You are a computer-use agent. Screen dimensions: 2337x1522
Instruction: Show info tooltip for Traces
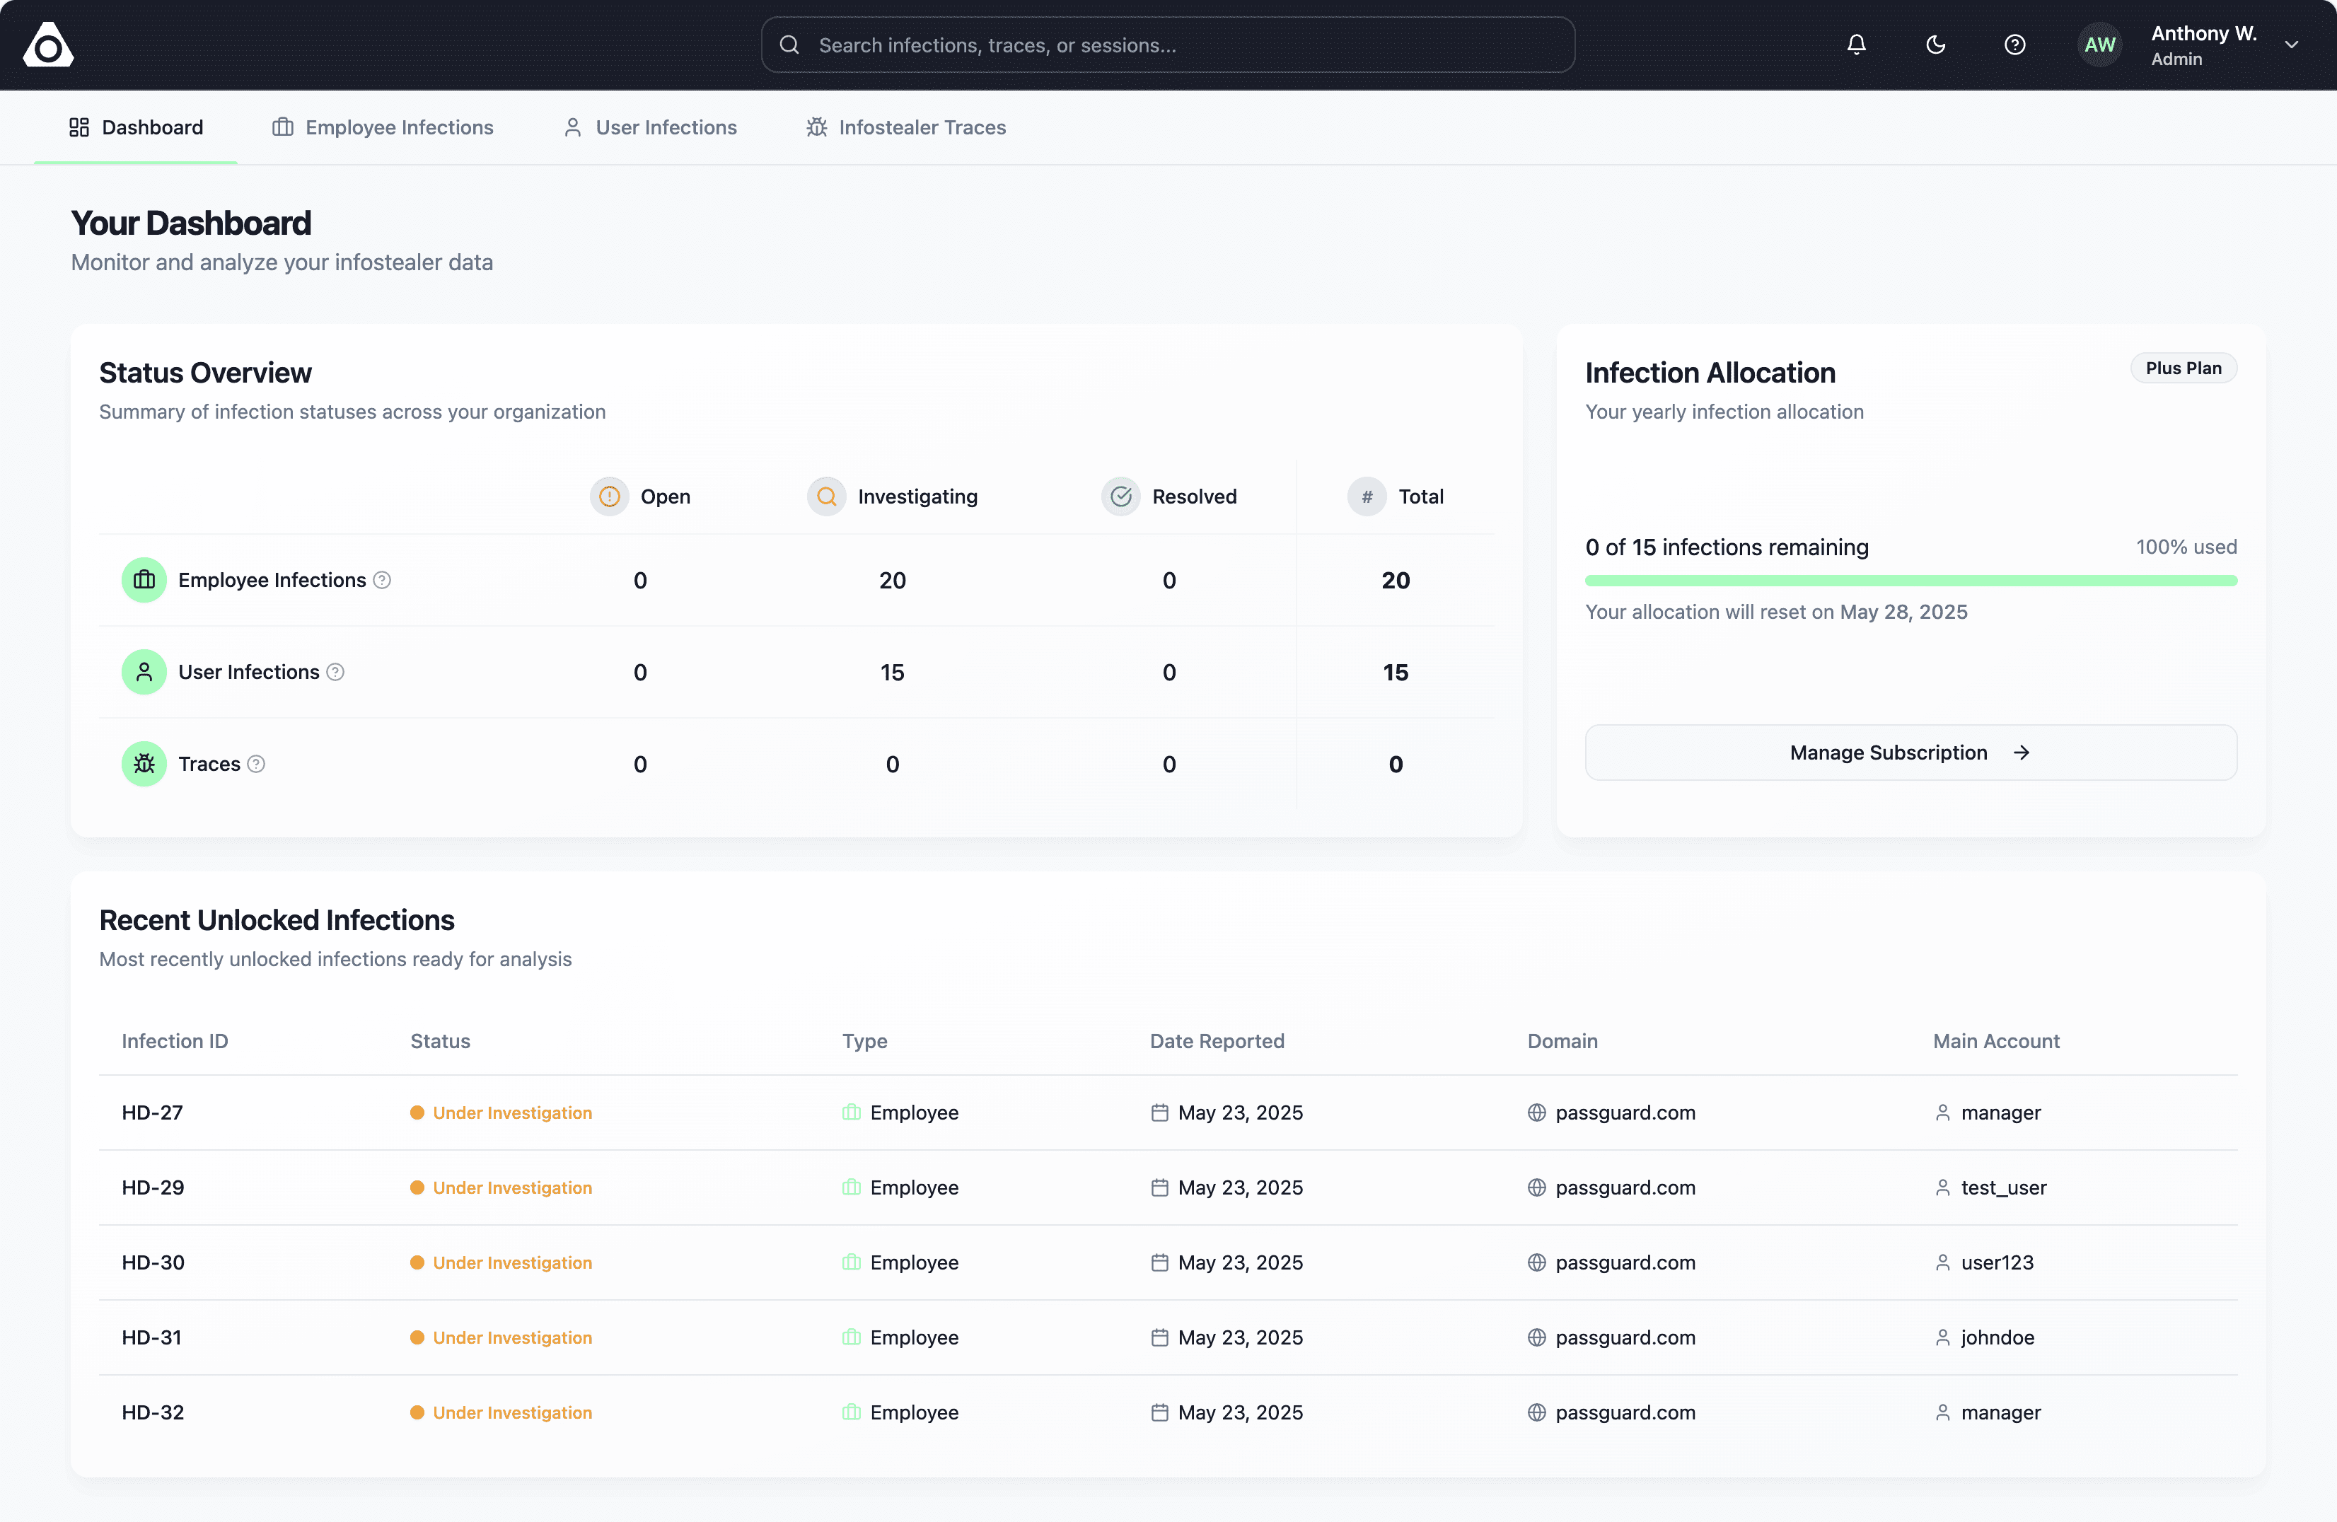(256, 764)
